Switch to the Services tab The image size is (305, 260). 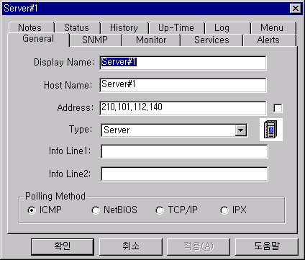[212, 40]
